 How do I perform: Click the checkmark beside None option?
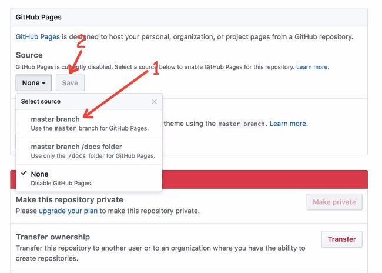click(24, 173)
